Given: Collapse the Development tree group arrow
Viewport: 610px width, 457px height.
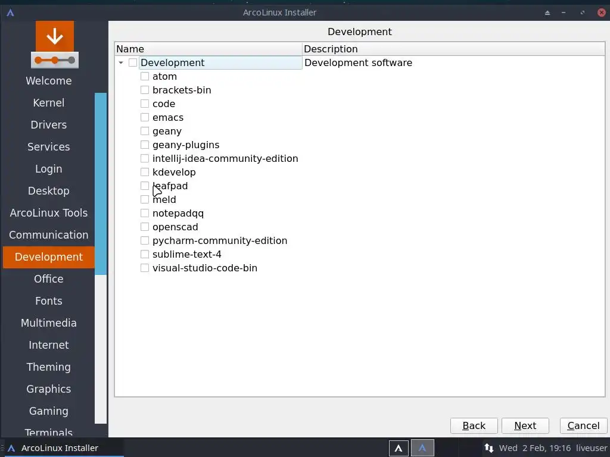Looking at the screenshot, I should point(121,62).
